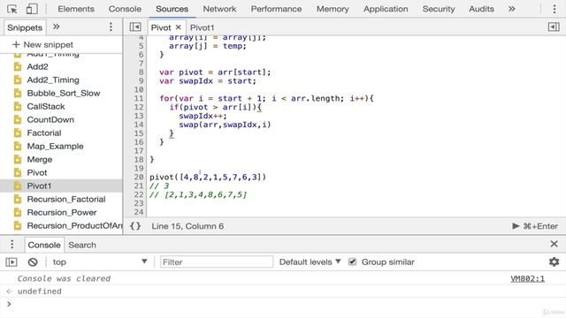Open the Map_Example snippet
Viewport: 566px width, 318px height.
click(55, 147)
